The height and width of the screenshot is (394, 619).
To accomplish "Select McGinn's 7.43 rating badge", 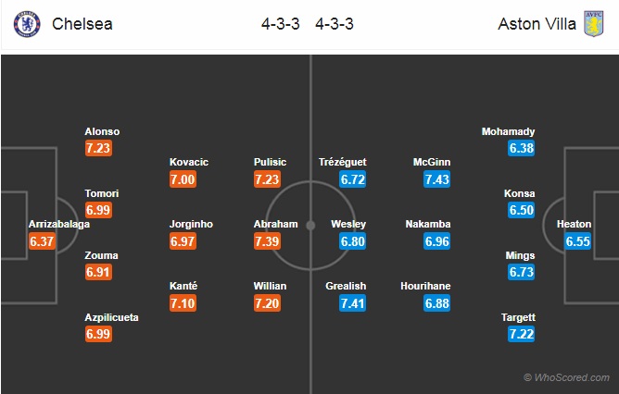I will (x=437, y=179).
